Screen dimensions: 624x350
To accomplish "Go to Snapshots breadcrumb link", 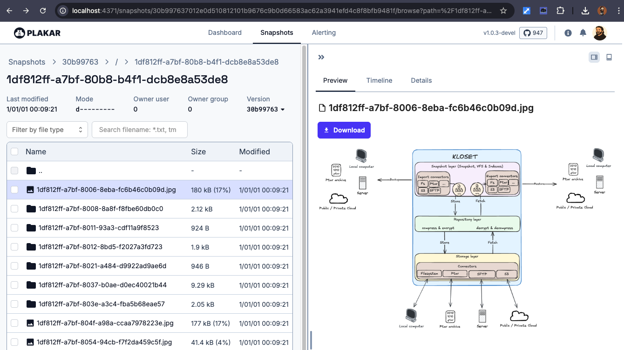I will [27, 62].
